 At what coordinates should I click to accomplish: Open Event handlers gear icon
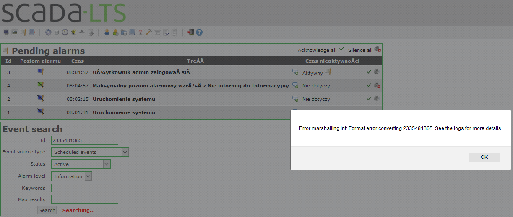pos(48,32)
